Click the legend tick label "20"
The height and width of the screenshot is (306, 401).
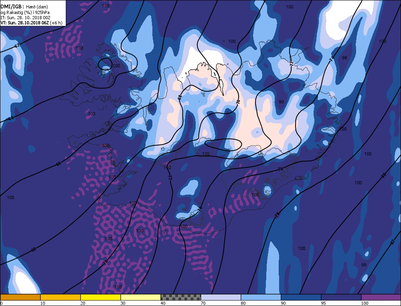point(83,303)
